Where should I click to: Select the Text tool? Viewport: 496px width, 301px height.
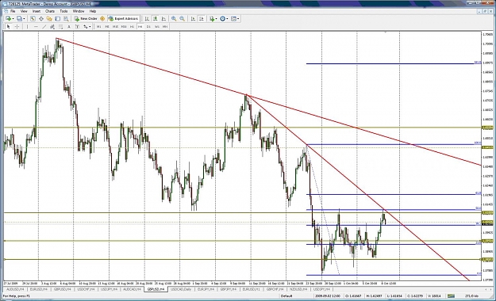(x=69, y=26)
